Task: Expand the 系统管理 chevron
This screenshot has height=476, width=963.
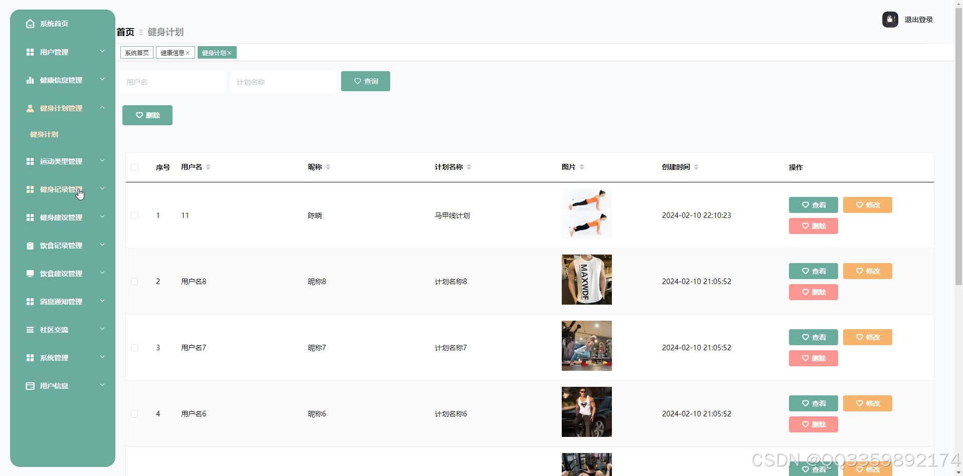Action: pos(102,357)
